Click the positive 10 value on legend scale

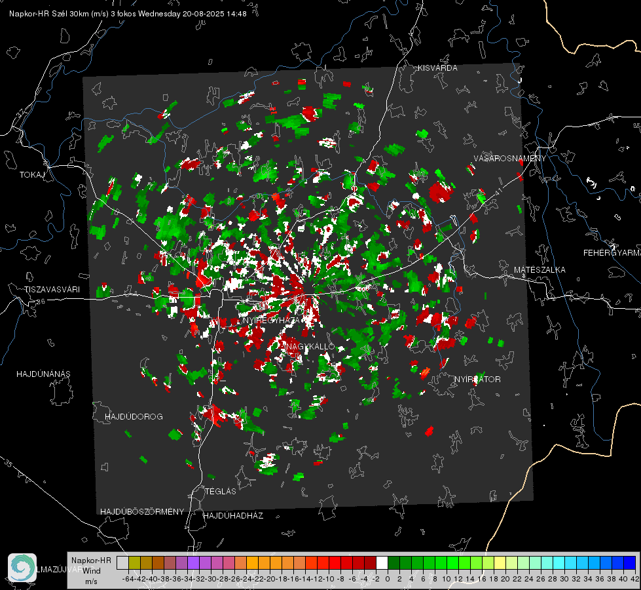click(x=447, y=579)
